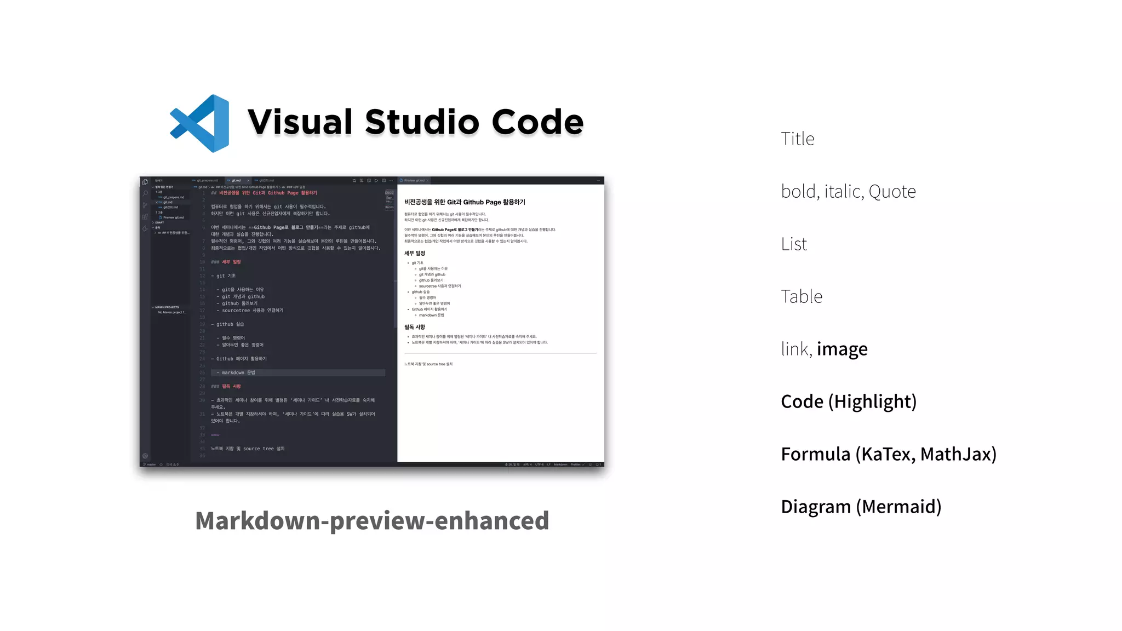Open errors and warnings count in status bar
Viewport: 1122px width, 631px height.
pos(172,464)
